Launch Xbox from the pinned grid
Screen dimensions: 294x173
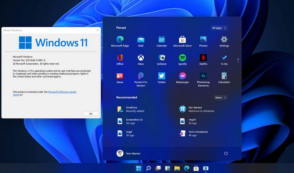pos(140,60)
